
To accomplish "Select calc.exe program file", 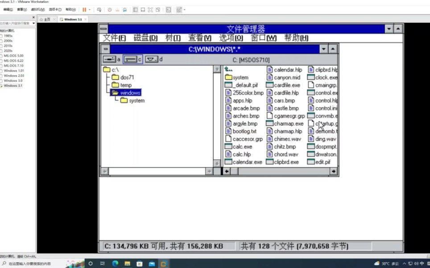I will (x=239, y=146).
